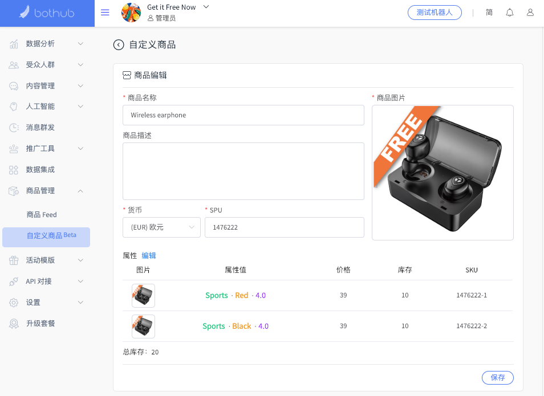Image resolution: width=544 pixels, height=396 pixels.
Task: Click the 受众人群 people icon
Action: tap(14, 65)
